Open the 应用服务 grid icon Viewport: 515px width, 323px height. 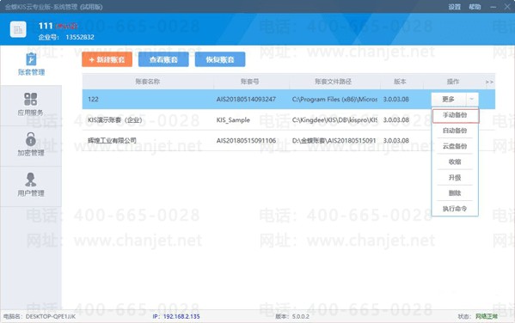point(31,99)
